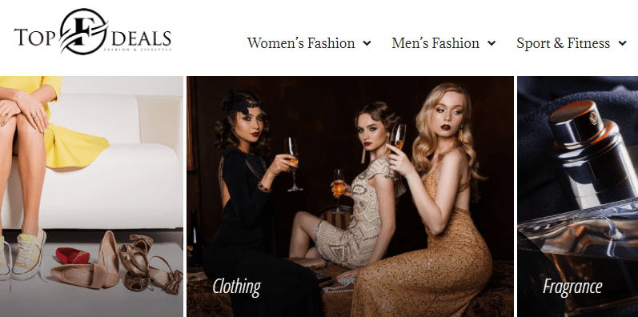Screen dimensions: 638x317
Task: Click the 'DEALS' text in the logo
Action: 140,38
